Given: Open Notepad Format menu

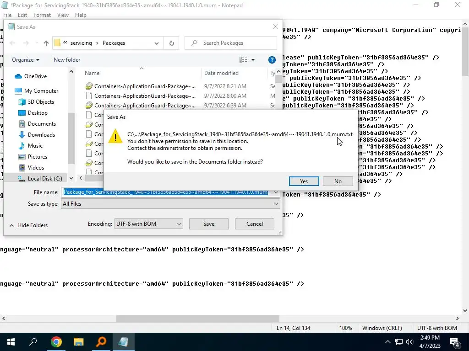Looking at the screenshot, I should (42, 15).
